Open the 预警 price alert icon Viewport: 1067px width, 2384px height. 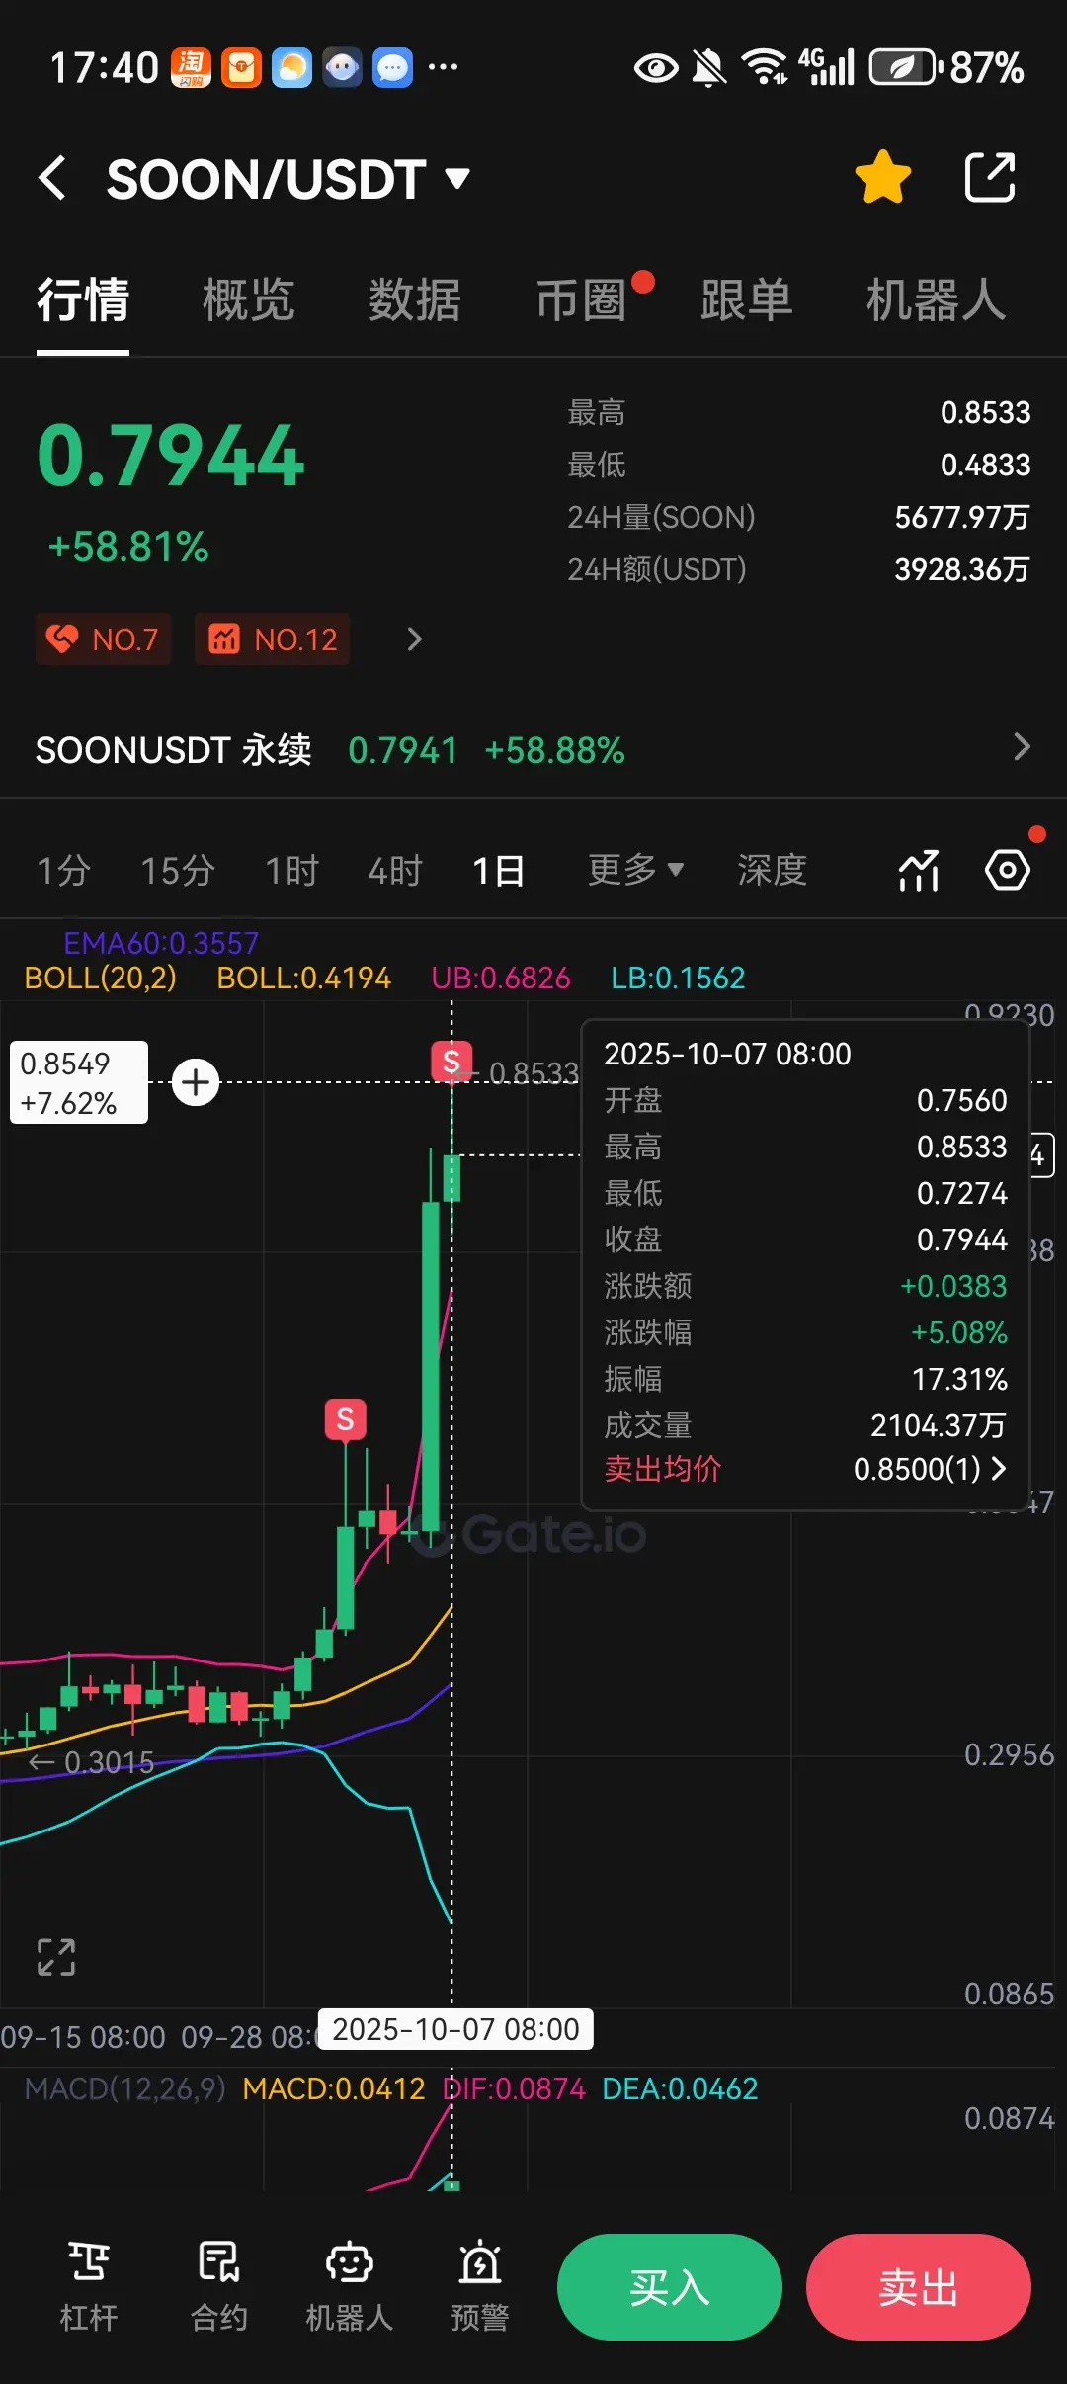point(480,2286)
